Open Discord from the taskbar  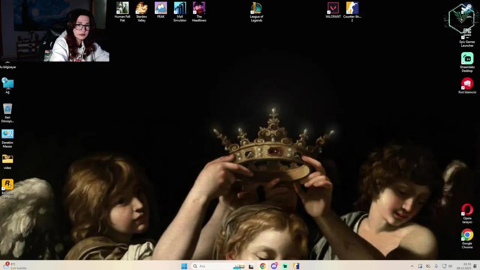click(274, 266)
